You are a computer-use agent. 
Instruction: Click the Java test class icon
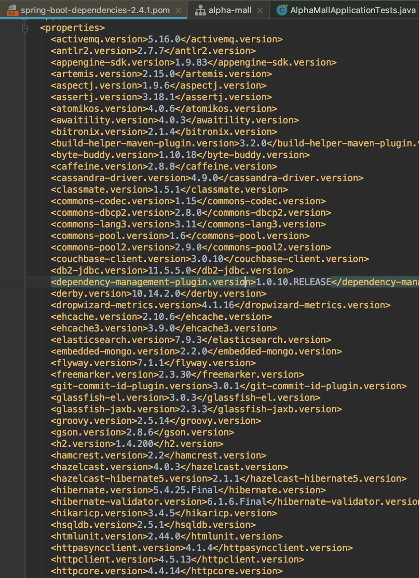point(282,10)
